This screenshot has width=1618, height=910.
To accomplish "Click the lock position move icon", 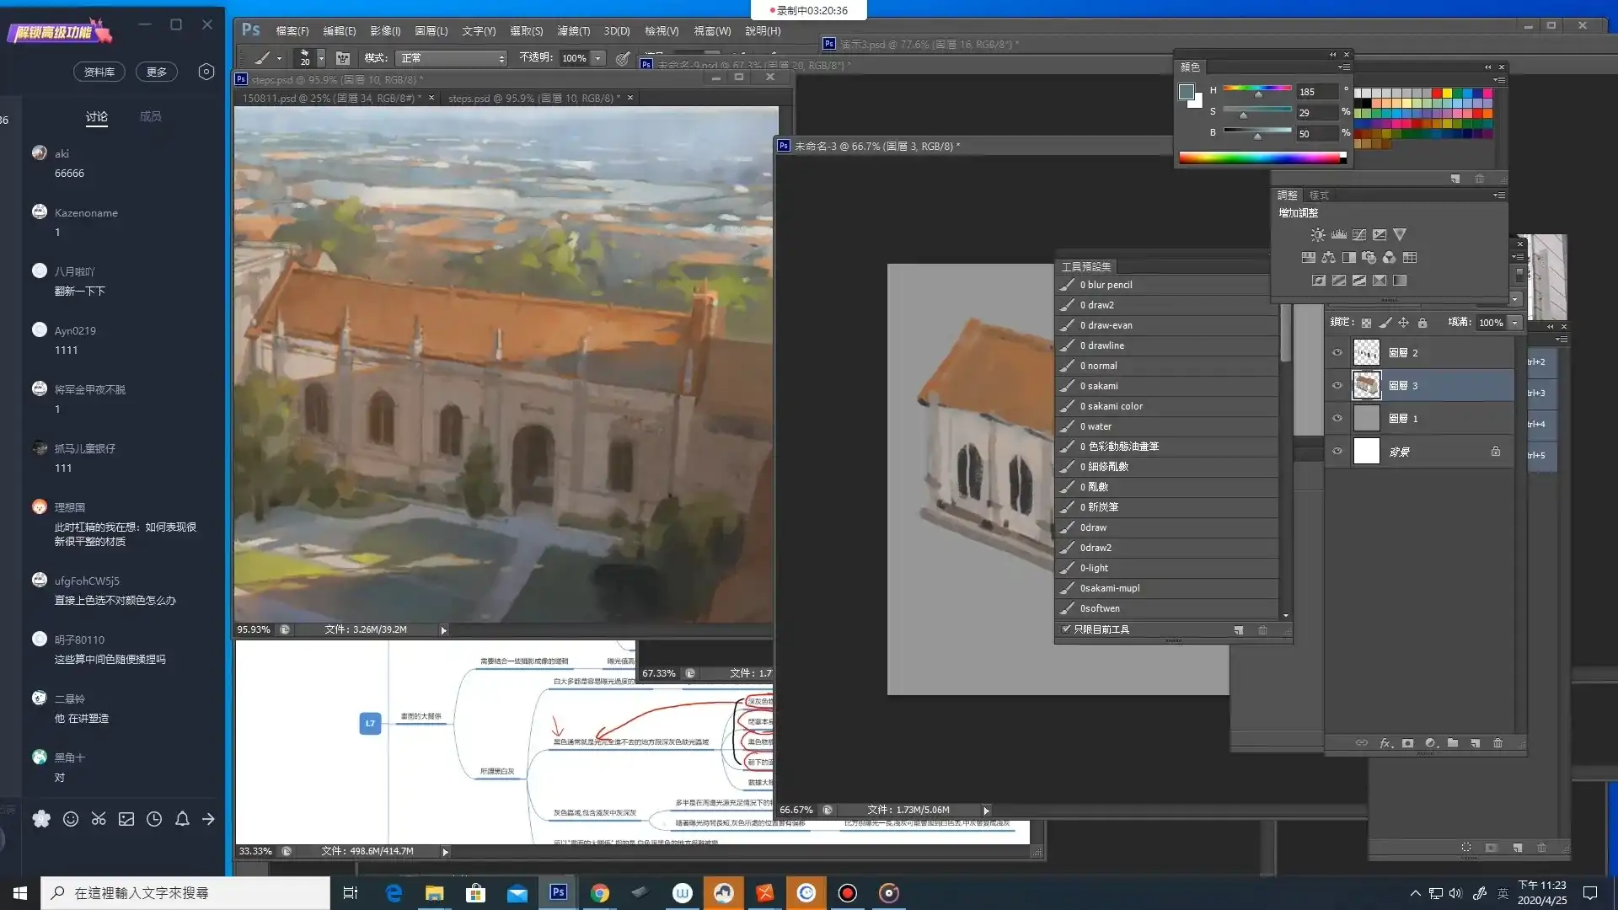I will pyautogui.click(x=1403, y=323).
